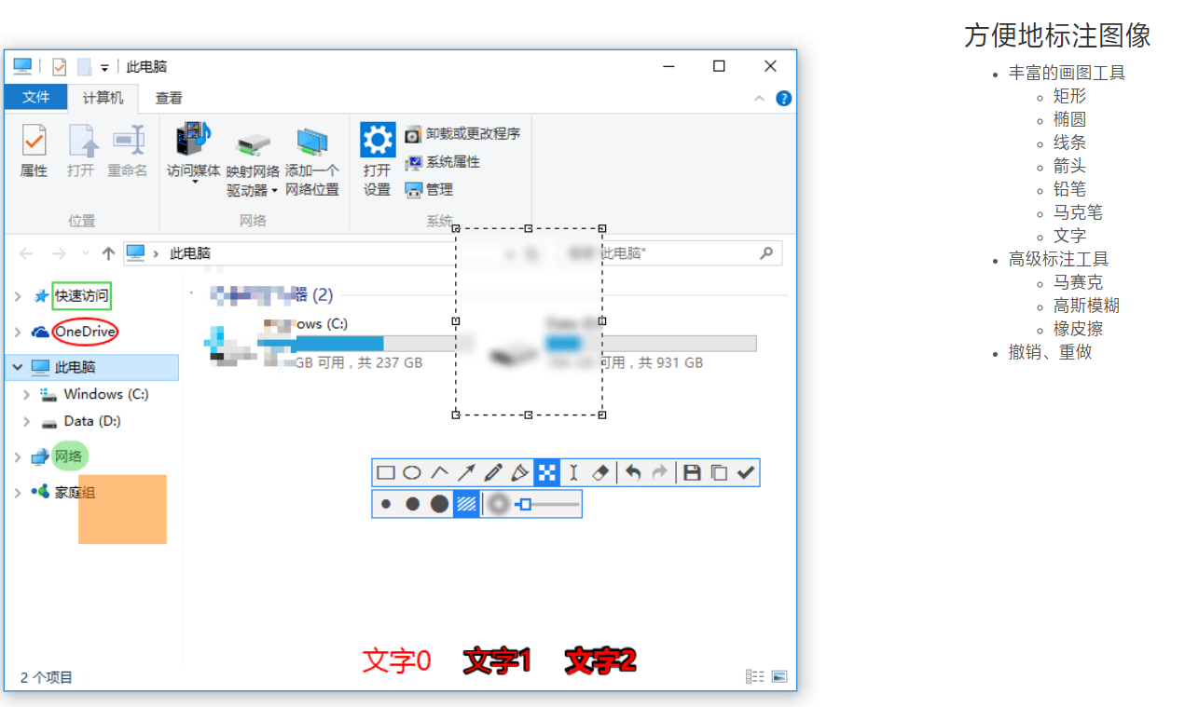Click the 此电脑 address bar path
This screenshot has height=707, width=1185.
coord(190,253)
